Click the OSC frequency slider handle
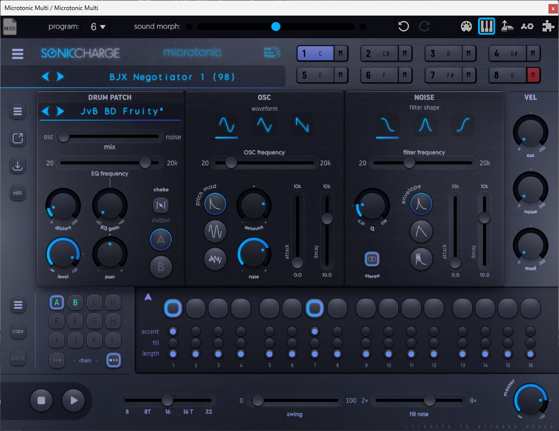Screen dimensions: 559x431 [231, 162]
